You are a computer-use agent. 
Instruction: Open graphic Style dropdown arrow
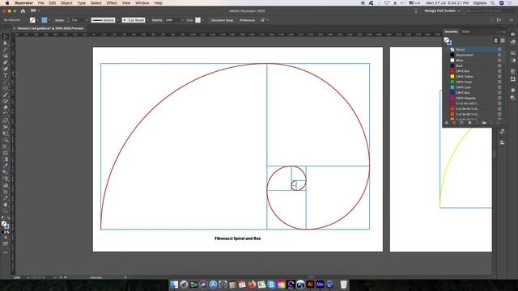203,20
